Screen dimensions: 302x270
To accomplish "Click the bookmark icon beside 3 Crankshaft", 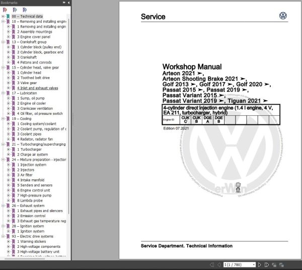I will pyautogui.click(x=13, y=57).
